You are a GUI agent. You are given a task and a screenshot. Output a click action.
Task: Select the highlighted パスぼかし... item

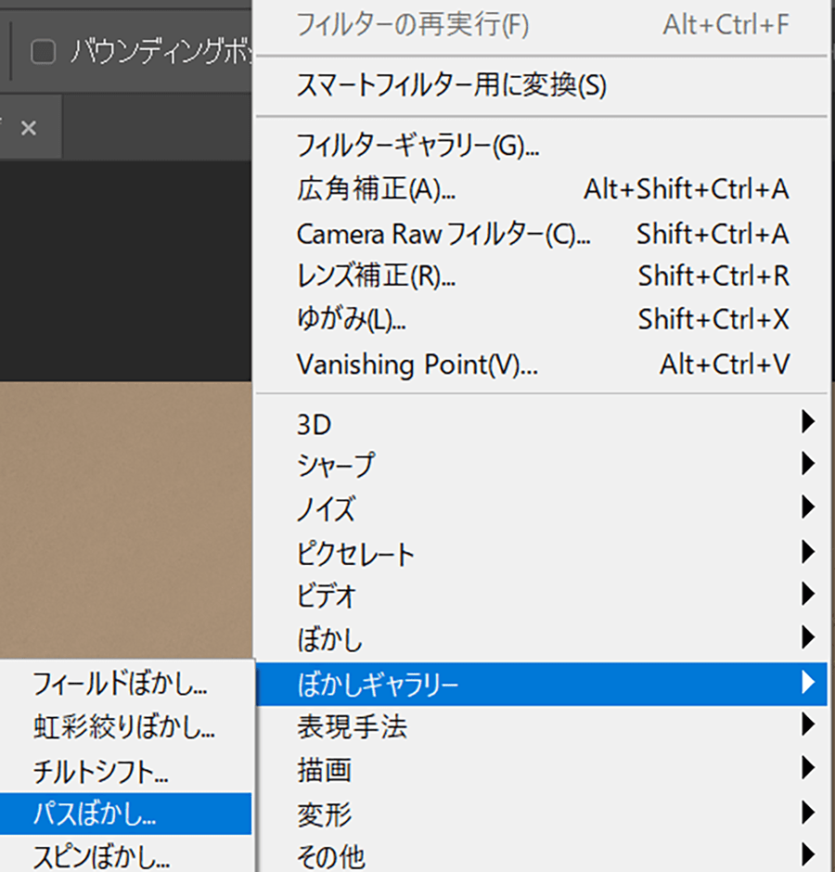(x=126, y=814)
